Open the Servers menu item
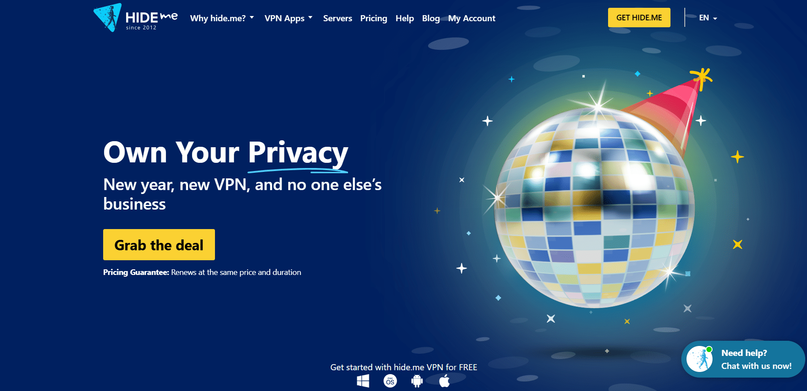This screenshot has width=807, height=391. [338, 18]
